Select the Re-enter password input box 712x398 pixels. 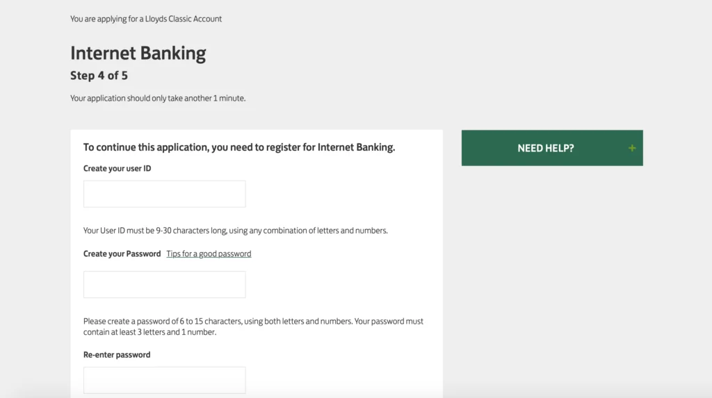(164, 380)
